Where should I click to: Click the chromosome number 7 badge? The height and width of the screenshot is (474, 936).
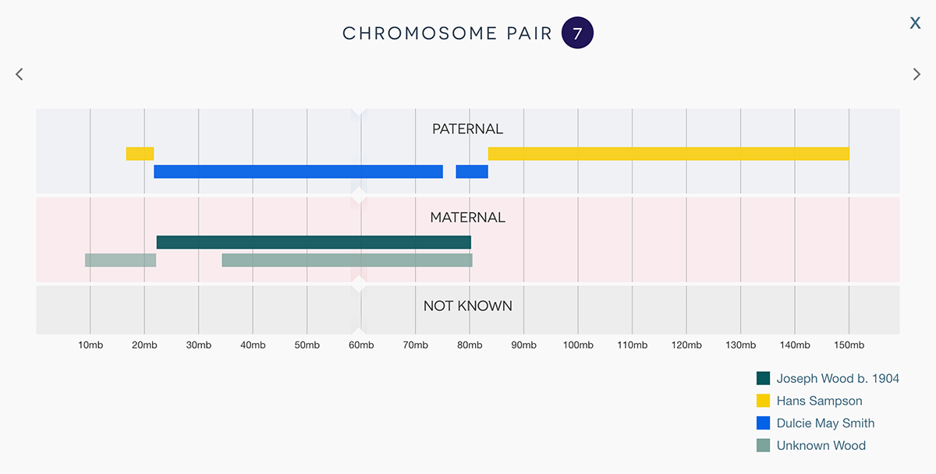tap(577, 32)
